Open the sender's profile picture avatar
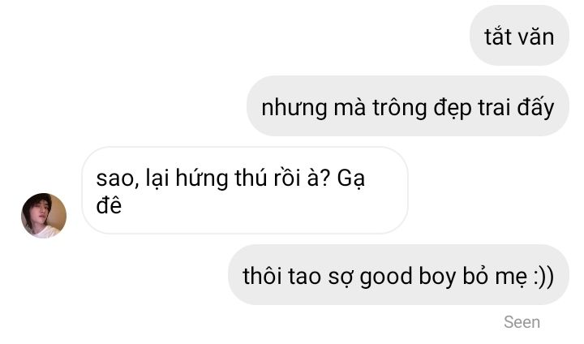Viewport: 584px width, 344px height. (44, 216)
